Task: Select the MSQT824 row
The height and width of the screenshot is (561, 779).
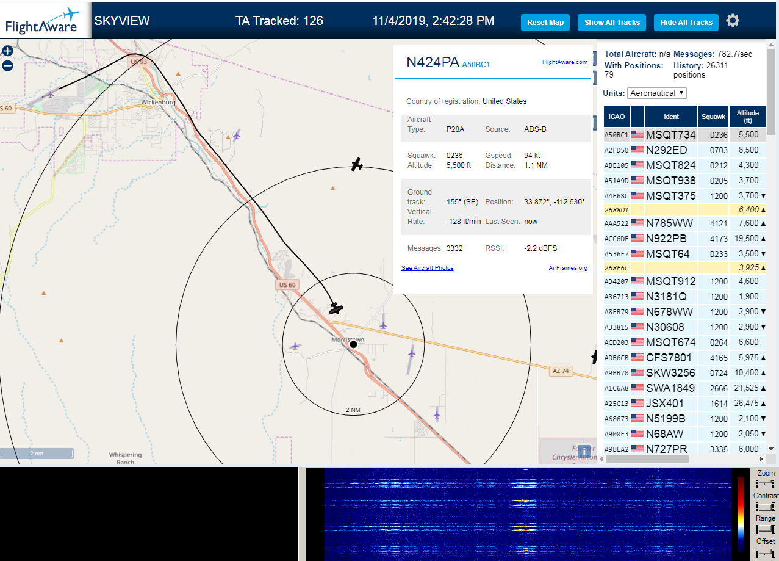Action: (685, 165)
